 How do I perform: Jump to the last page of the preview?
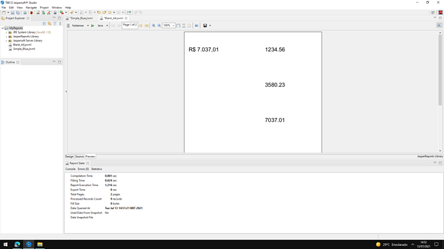147,26
